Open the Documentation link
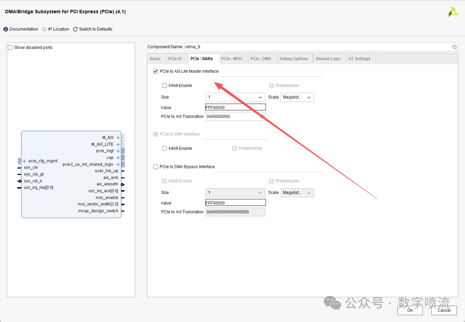This screenshot has width=465, height=322. (x=24, y=29)
